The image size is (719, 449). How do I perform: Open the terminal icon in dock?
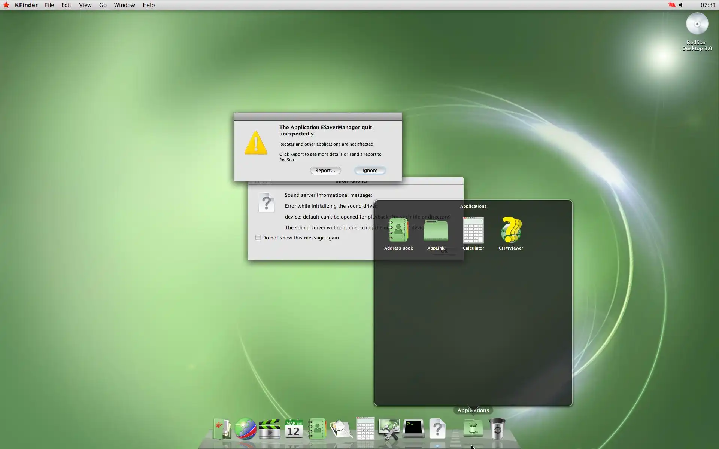pyautogui.click(x=413, y=429)
